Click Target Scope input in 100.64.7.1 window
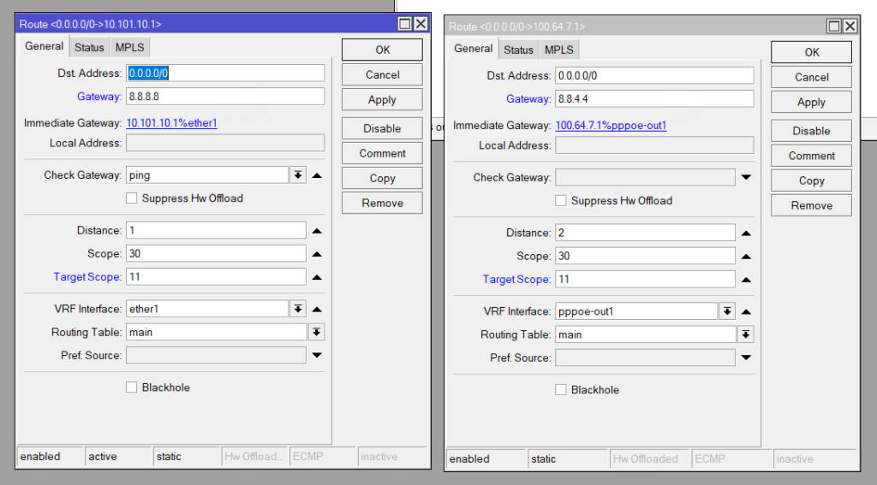This screenshot has height=485, width=877. 645,279
